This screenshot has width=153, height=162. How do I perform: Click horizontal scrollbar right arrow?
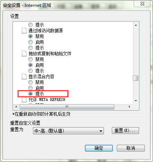pos(129,107)
